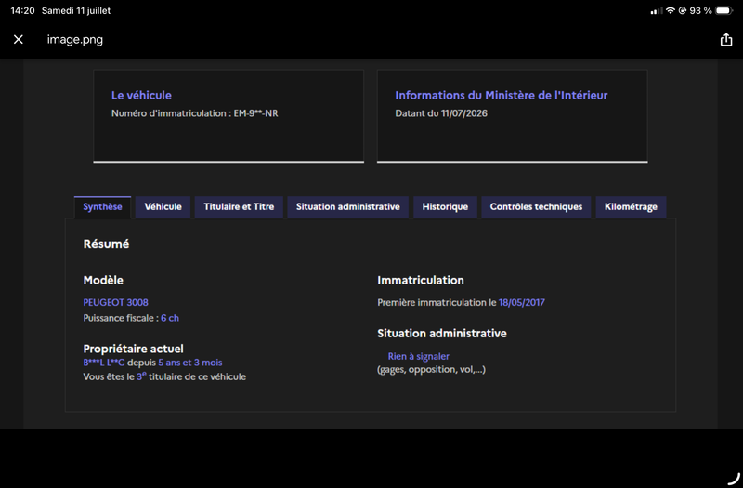Tap the Wi-Fi icon in the status bar

pyautogui.click(x=670, y=10)
